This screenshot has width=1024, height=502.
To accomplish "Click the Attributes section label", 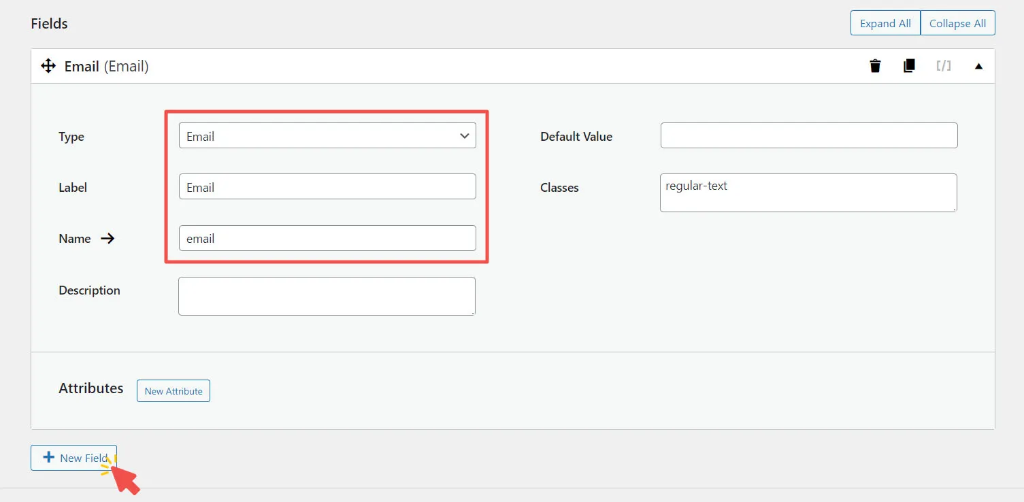I will pyautogui.click(x=90, y=388).
